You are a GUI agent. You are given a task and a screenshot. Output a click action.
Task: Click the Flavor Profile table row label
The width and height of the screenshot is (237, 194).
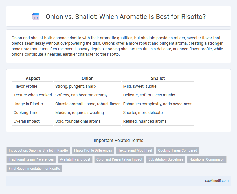25,86
